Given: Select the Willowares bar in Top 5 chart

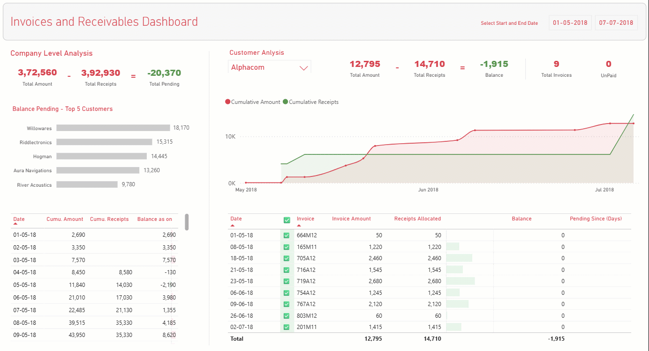Looking at the screenshot, I should pyautogui.click(x=113, y=128).
